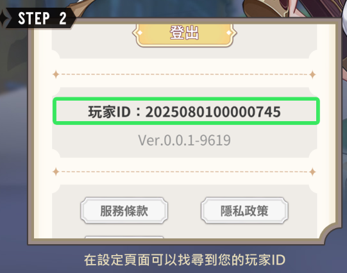Screen dimensions: 347x273
Task: Click the right diamond on upper dashed divider
Action: click(312, 74)
